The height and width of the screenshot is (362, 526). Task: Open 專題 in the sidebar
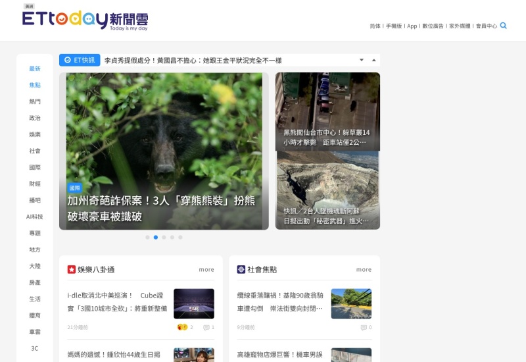tap(35, 233)
